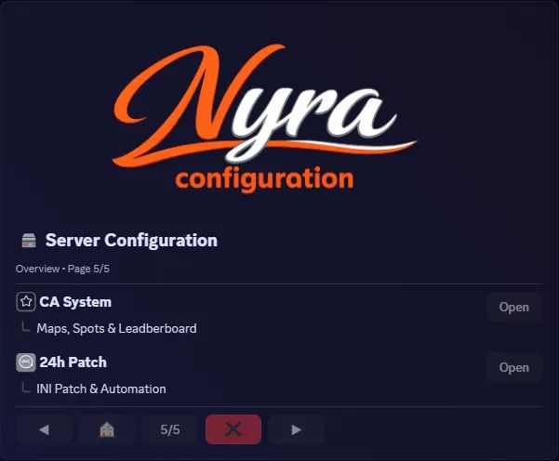Click the next page arrow button
The image size is (559, 461).
click(297, 429)
